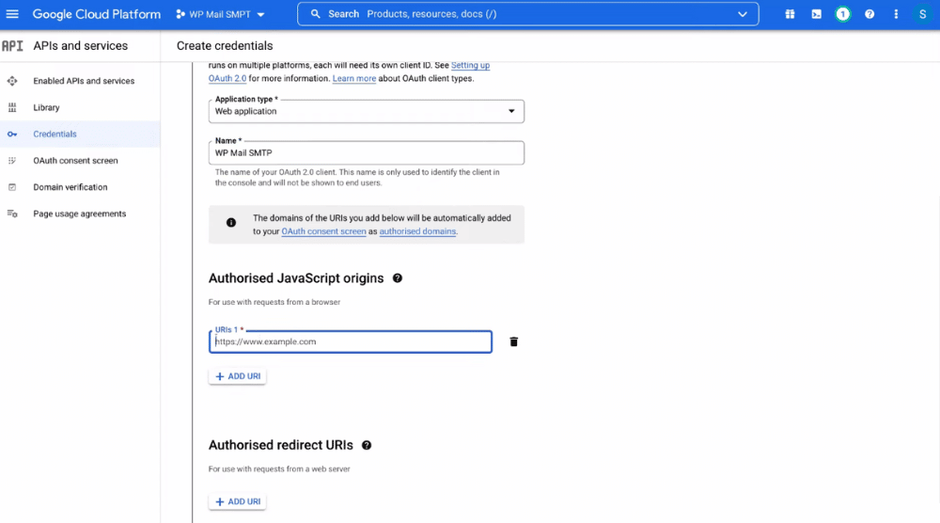Open the Application type dropdown
This screenshot has height=523, width=940.
[367, 111]
